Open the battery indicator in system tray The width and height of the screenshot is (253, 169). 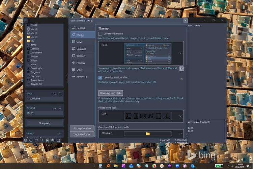pos(219,166)
